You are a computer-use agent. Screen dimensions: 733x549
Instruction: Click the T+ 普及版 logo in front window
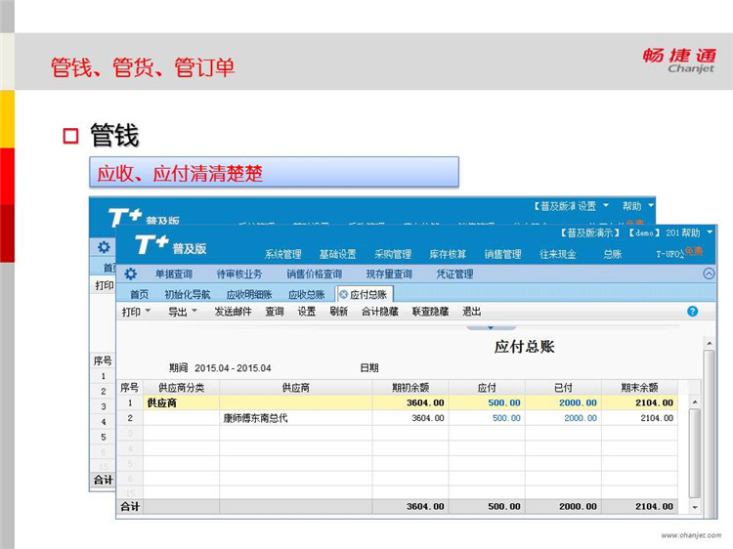tap(171, 245)
